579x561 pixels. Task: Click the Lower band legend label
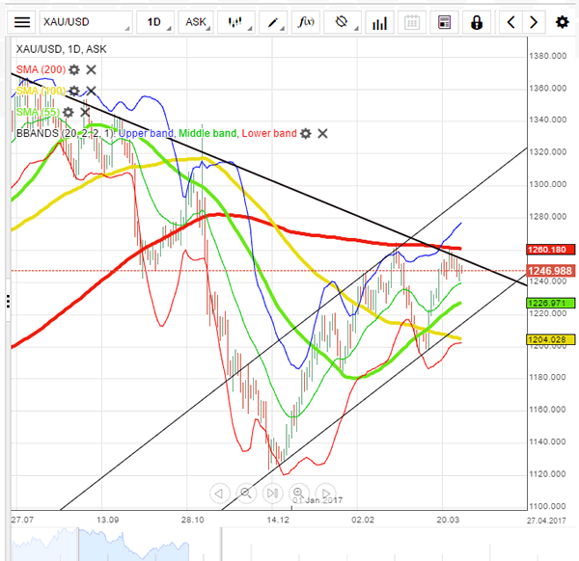pos(269,134)
